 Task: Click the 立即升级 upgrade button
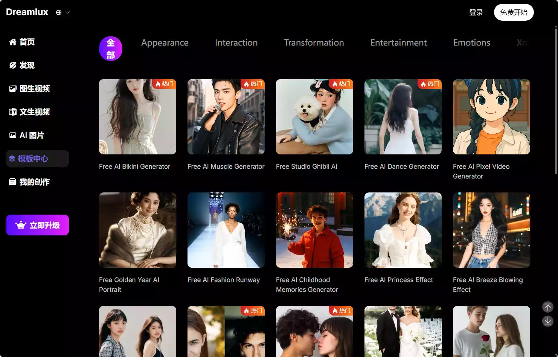tap(37, 225)
